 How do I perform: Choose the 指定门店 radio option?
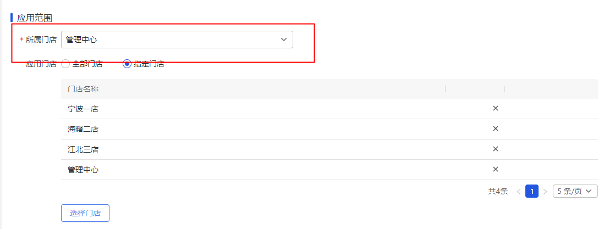127,64
